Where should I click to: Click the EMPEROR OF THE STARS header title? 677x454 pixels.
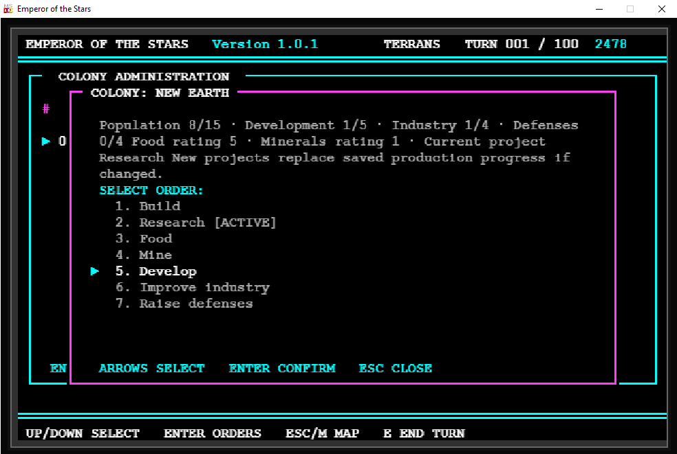[x=107, y=44]
